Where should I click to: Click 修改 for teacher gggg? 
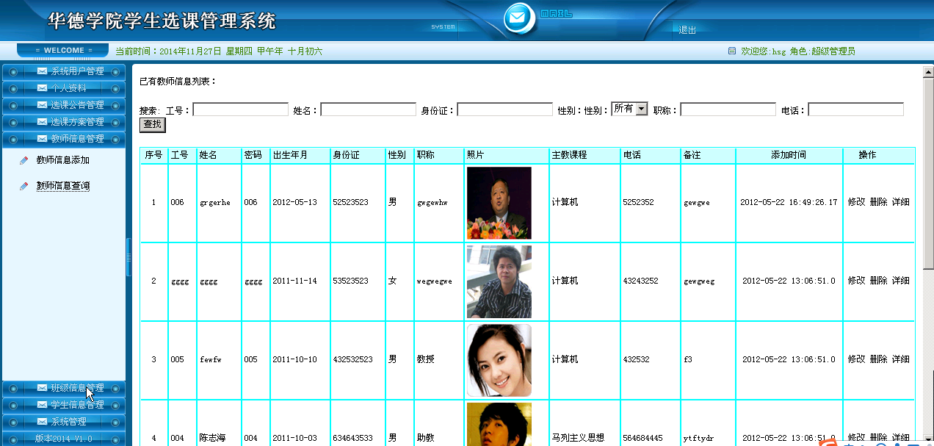click(856, 281)
